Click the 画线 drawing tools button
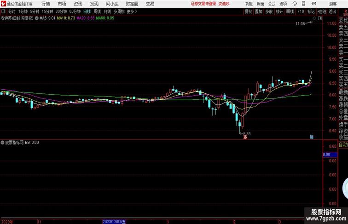This screenshot has height=224, width=348. [x=290, y=11]
